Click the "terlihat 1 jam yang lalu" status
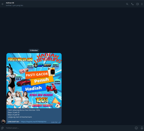 (14, 5)
